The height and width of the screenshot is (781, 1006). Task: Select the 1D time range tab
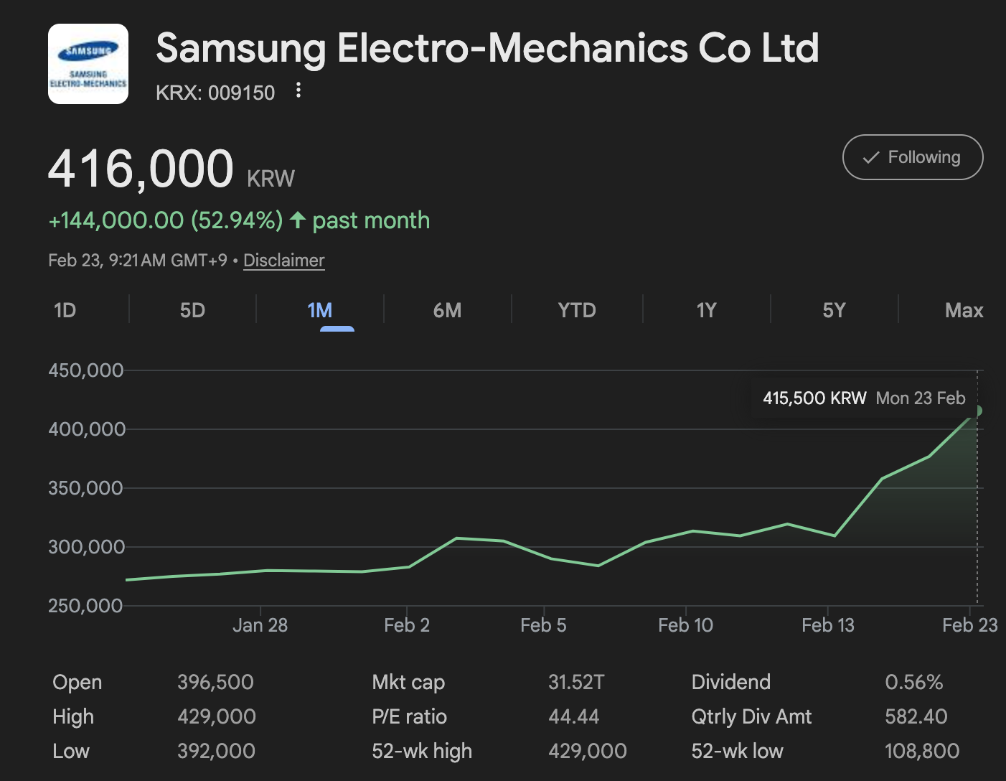(x=65, y=310)
